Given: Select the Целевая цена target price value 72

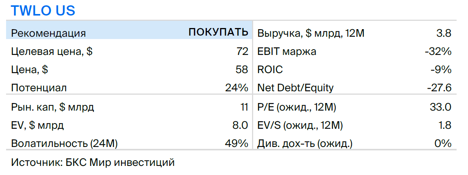Looking at the screenshot, I should (x=242, y=52).
